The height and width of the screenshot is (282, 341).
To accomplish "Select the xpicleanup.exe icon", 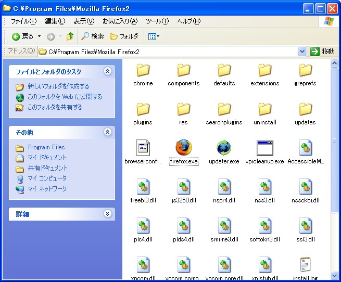I will tap(265, 148).
